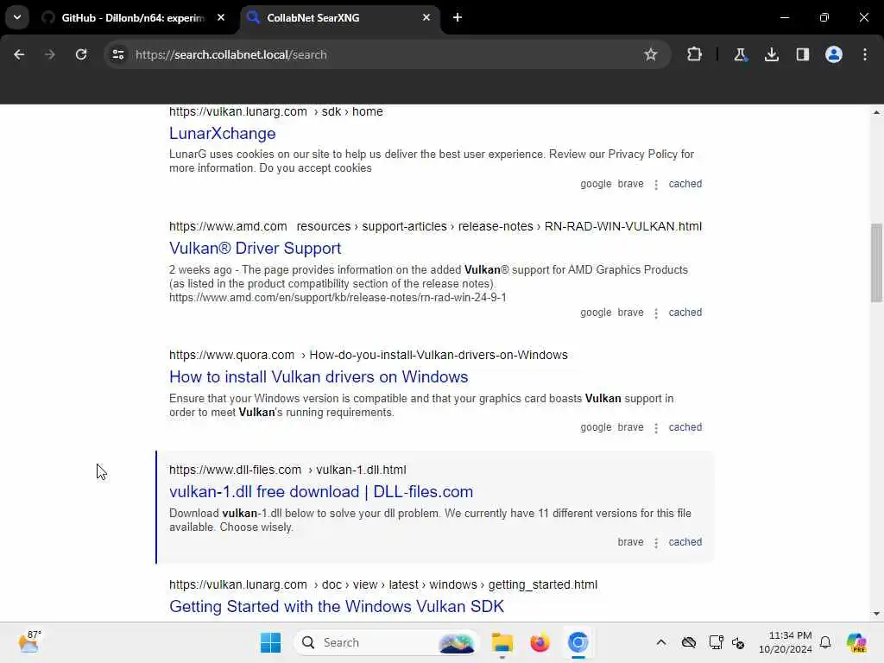This screenshot has height=663, width=884.
Task: Open the tab search dropdown arrow
Action: point(17,17)
